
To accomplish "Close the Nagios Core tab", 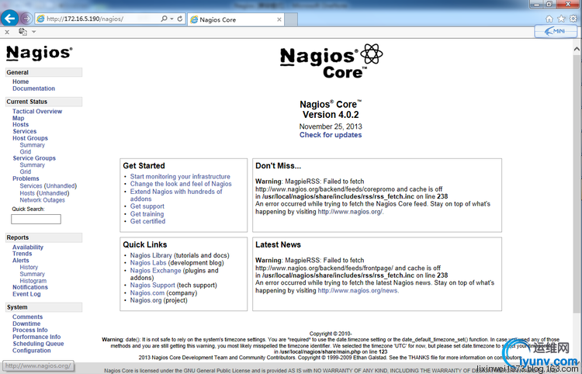I will (x=279, y=19).
